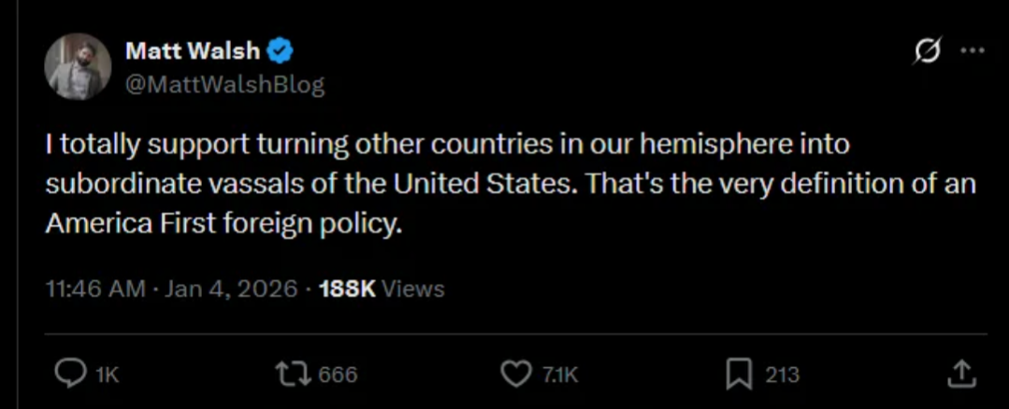This screenshot has height=409, width=1009.
Task: Click the 11:46 AM timestamp
Action: tap(95, 289)
